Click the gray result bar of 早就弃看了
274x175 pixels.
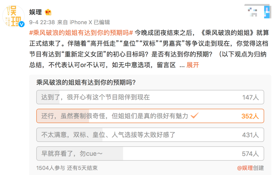pos(80,154)
